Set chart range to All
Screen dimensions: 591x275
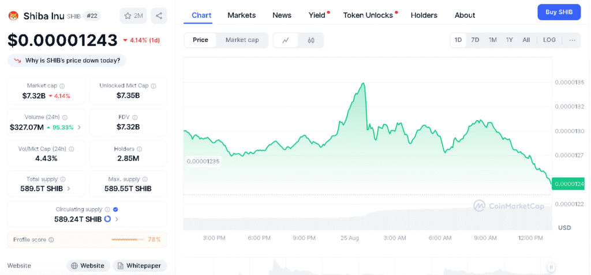coord(526,40)
